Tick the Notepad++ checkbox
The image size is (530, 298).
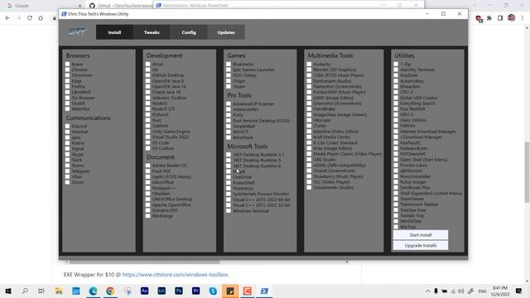147,188
